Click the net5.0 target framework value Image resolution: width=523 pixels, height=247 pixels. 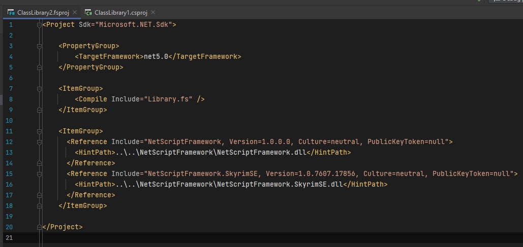pos(156,57)
